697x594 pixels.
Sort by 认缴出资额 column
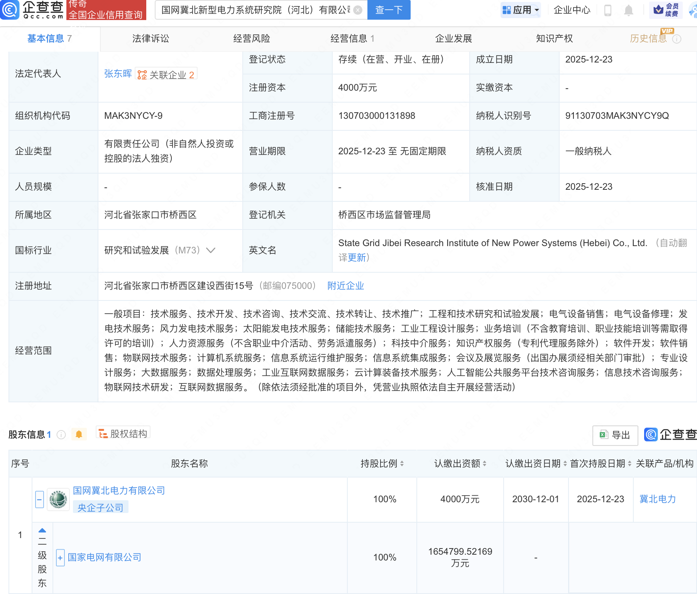coord(484,464)
